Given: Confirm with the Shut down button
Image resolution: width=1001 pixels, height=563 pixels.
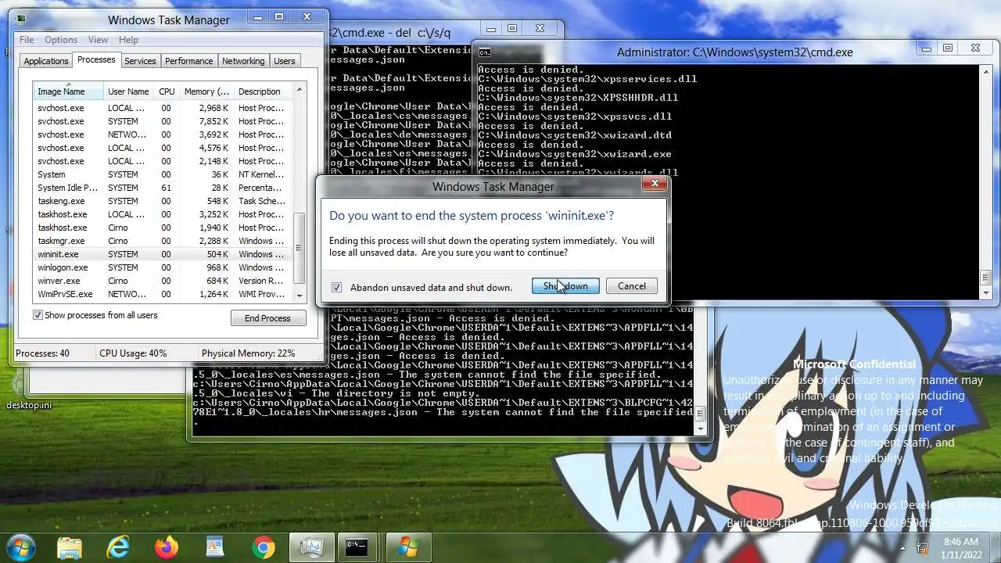Looking at the screenshot, I should coord(565,286).
